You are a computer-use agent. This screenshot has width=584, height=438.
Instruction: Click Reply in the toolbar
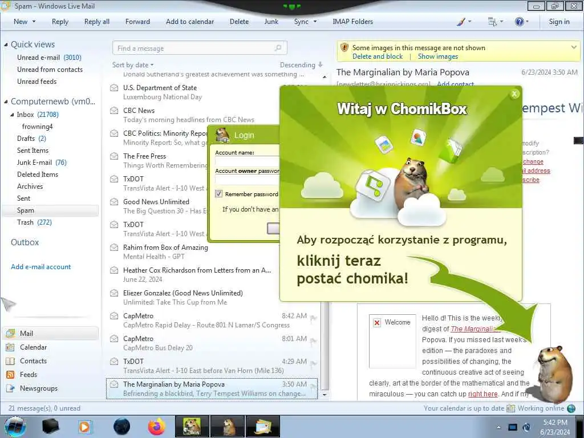pyautogui.click(x=60, y=22)
